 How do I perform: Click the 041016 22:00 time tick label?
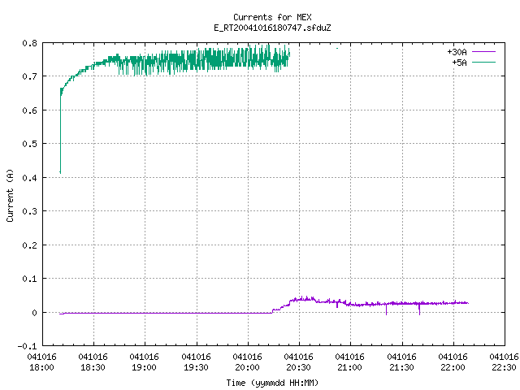tap(453, 362)
